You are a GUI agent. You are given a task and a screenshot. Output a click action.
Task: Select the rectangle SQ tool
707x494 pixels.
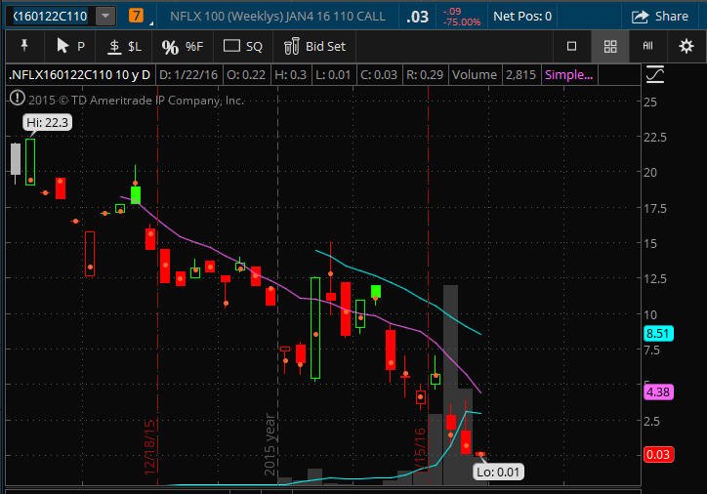(242, 46)
